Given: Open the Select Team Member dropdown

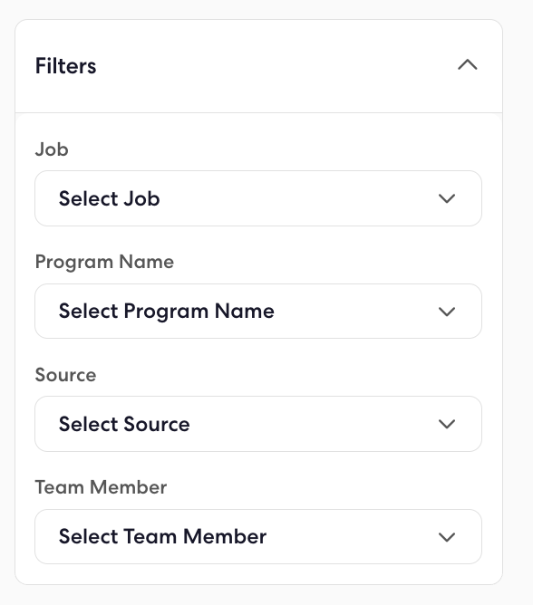Looking at the screenshot, I should point(258,537).
